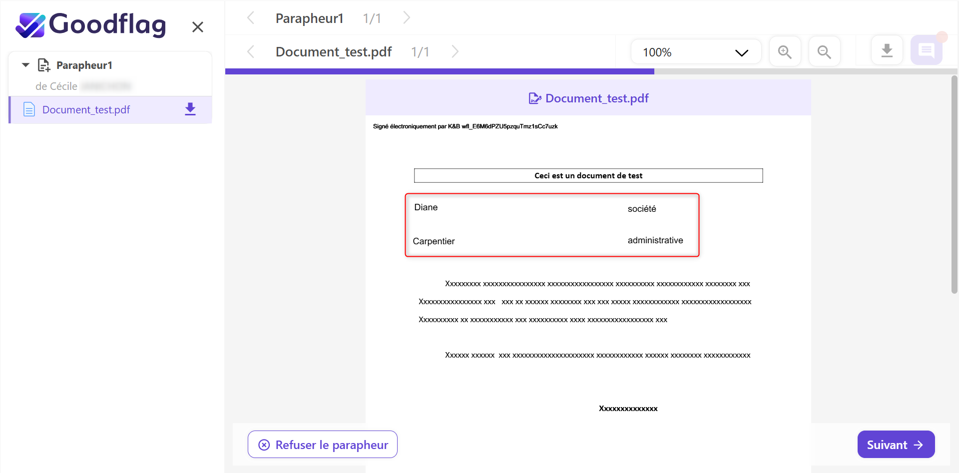
Task: Open the 100% zoom level dropdown
Action: tap(695, 52)
